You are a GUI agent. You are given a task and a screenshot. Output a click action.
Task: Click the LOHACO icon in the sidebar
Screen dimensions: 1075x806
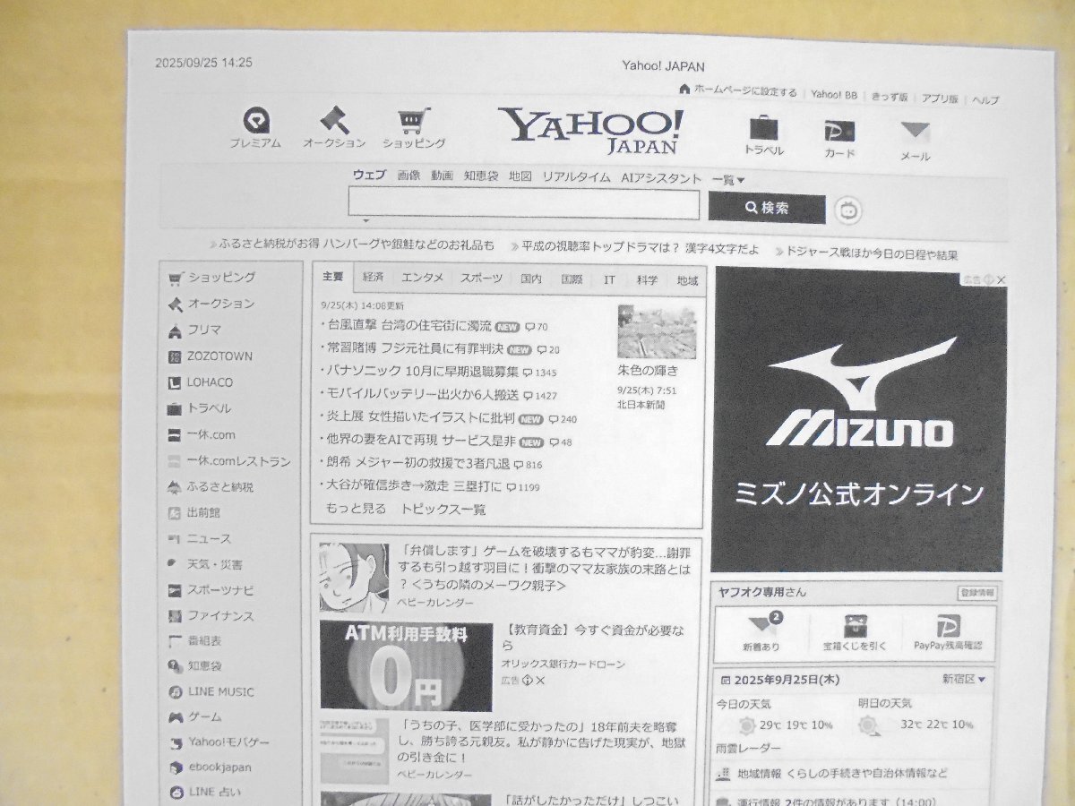[176, 382]
